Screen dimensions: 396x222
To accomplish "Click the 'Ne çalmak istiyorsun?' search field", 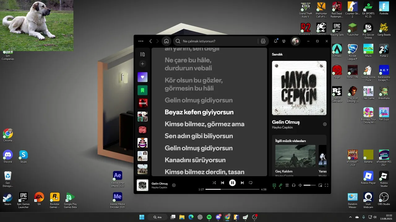I will [x=216, y=41].
